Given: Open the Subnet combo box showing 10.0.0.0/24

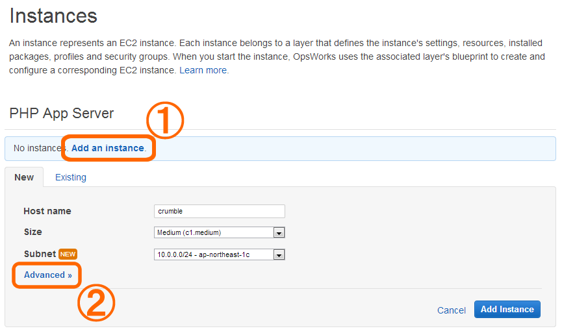Looking at the screenshot, I should (x=220, y=254).
